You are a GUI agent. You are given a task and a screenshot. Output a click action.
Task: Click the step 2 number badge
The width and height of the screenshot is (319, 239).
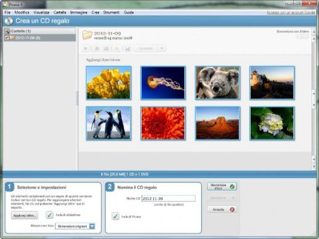(x=110, y=187)
